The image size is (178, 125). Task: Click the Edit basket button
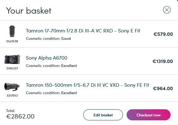point(103,115)
